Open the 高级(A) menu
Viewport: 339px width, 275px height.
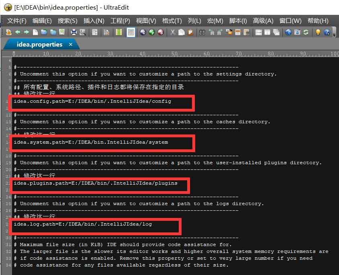click(x=263, y=21)
